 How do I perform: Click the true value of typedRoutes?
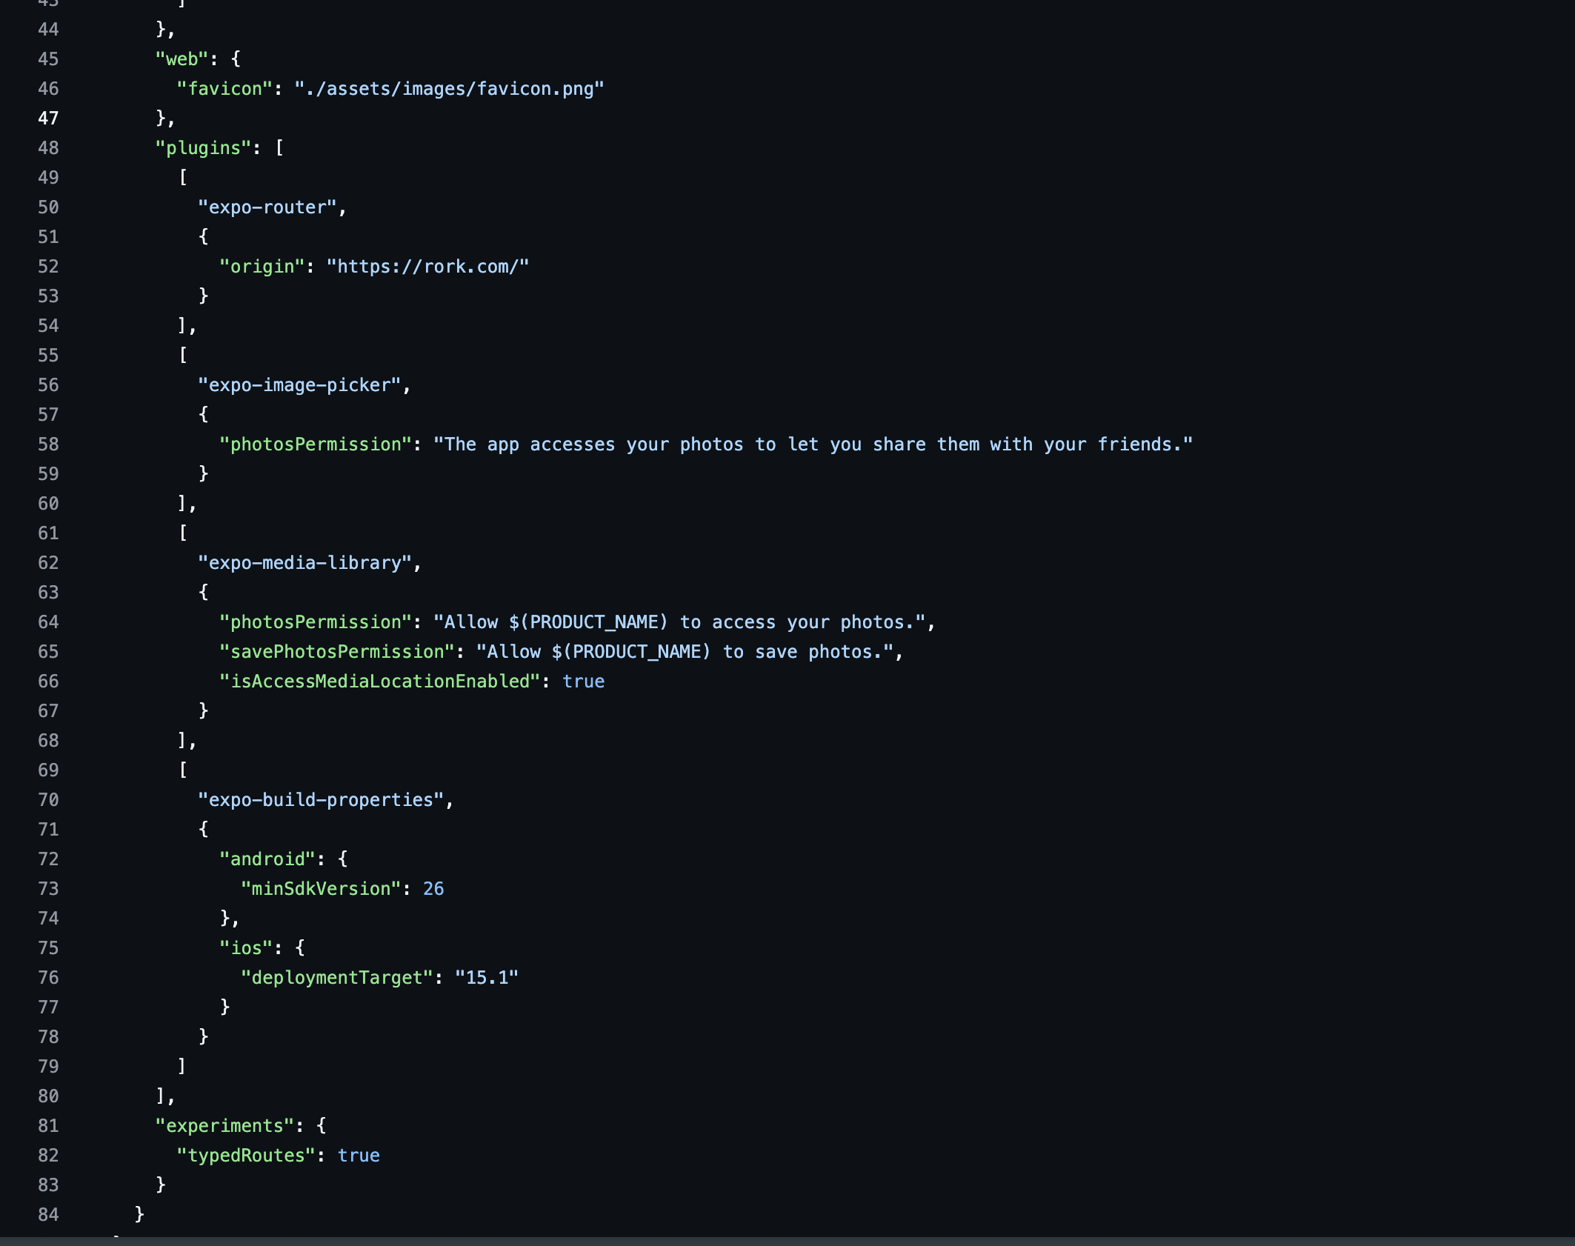pos(359,1155)
